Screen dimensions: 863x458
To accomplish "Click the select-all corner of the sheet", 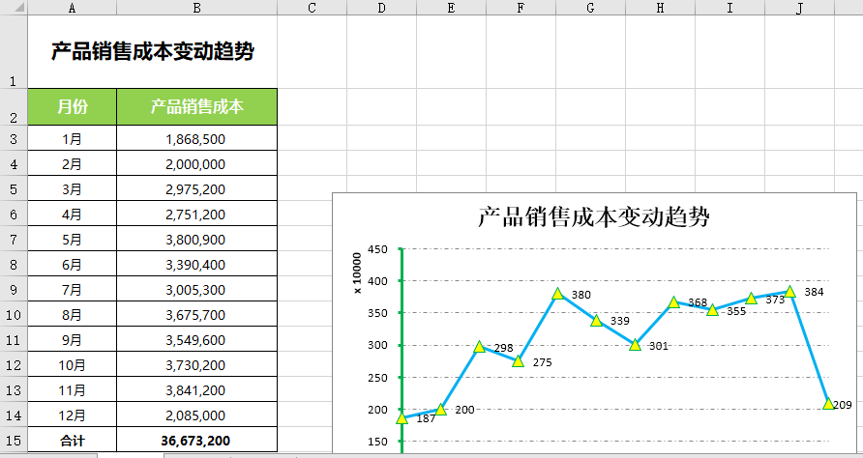I will [14, 8].
